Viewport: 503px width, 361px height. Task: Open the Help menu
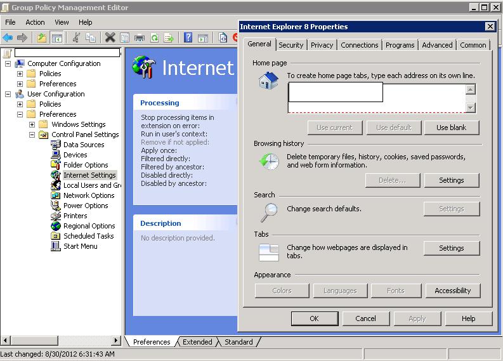coord(86,22)
